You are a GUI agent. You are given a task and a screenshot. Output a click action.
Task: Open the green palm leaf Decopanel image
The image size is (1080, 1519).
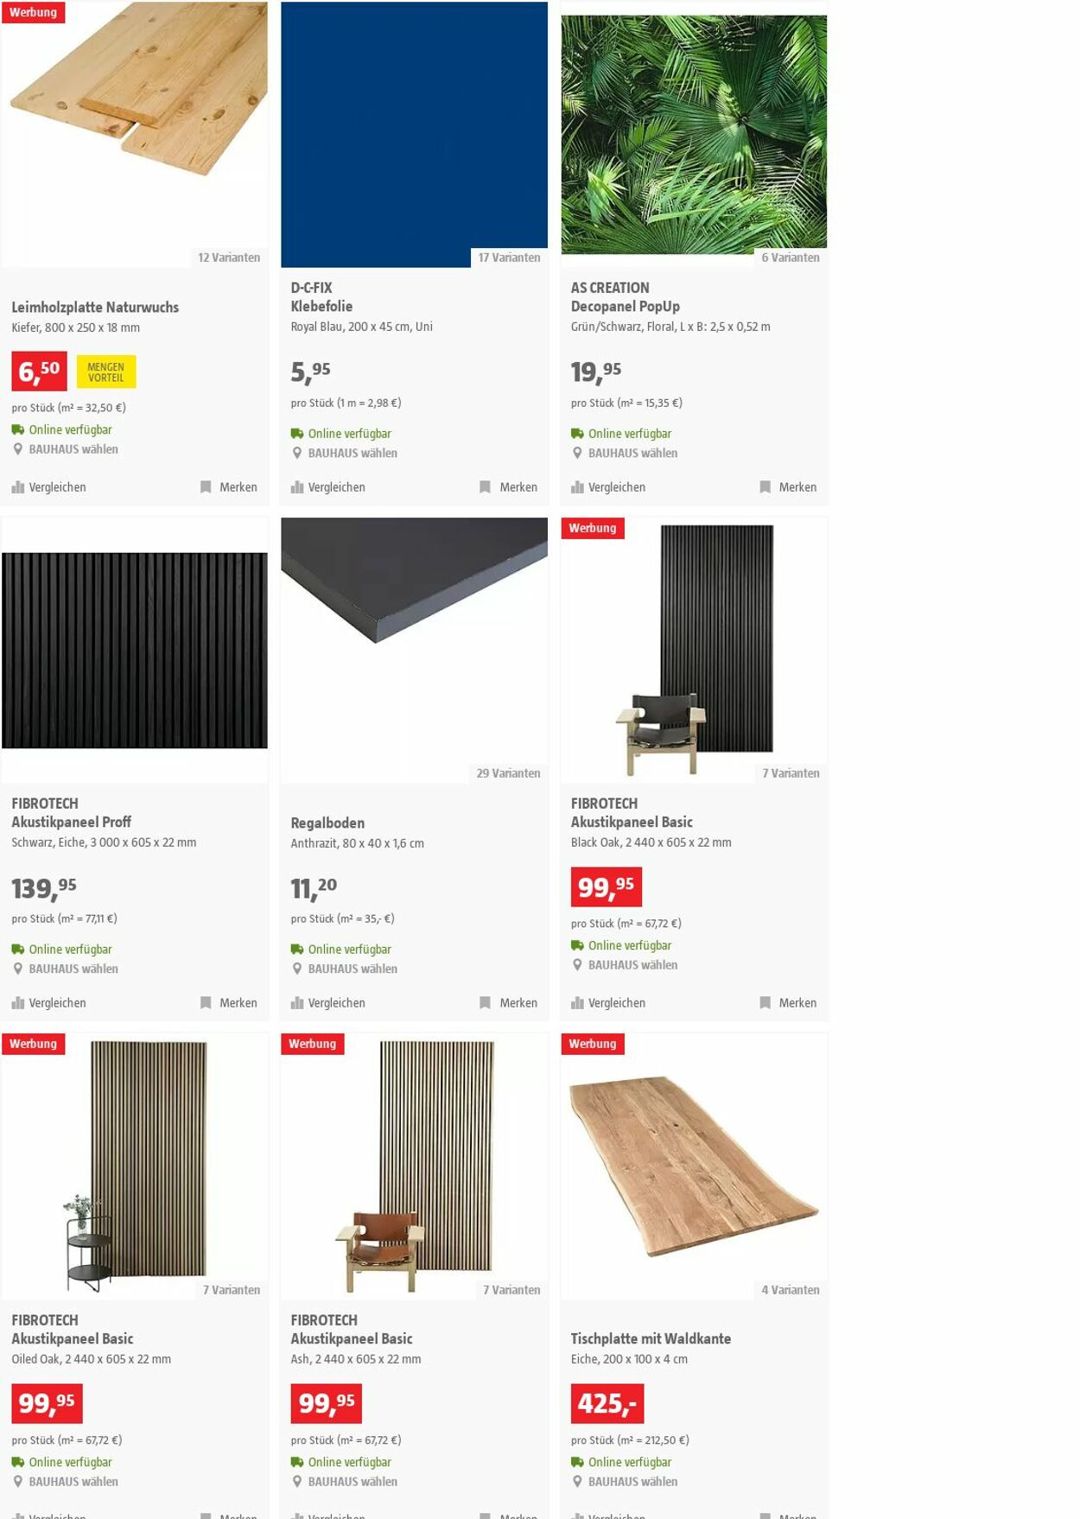[x=694, y=134]
